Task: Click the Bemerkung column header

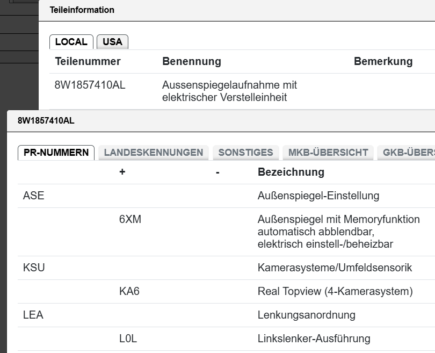Action: 383,61
